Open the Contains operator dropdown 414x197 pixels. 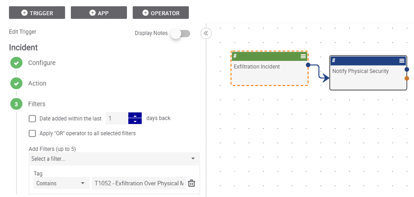pos(61,183)
